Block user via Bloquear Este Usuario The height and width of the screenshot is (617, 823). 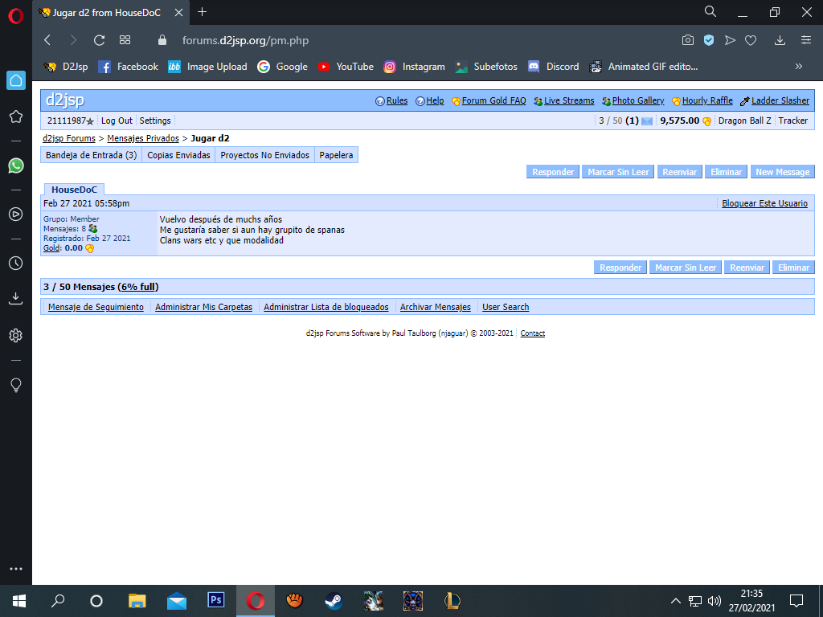click(x=764, y=203)
